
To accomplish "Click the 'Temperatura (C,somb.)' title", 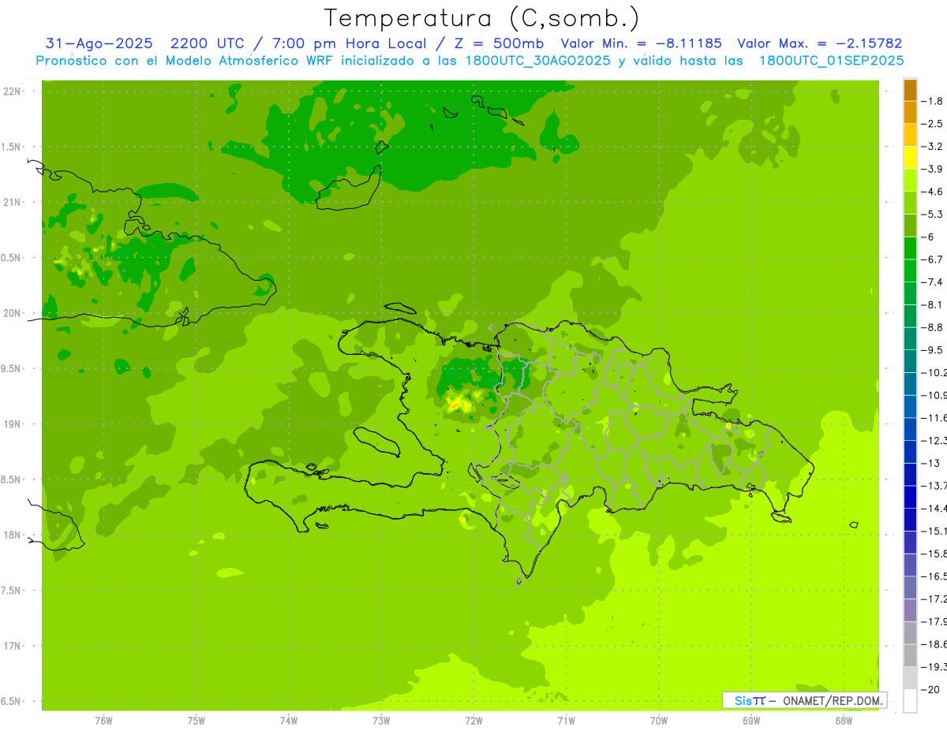I will 482,18.
